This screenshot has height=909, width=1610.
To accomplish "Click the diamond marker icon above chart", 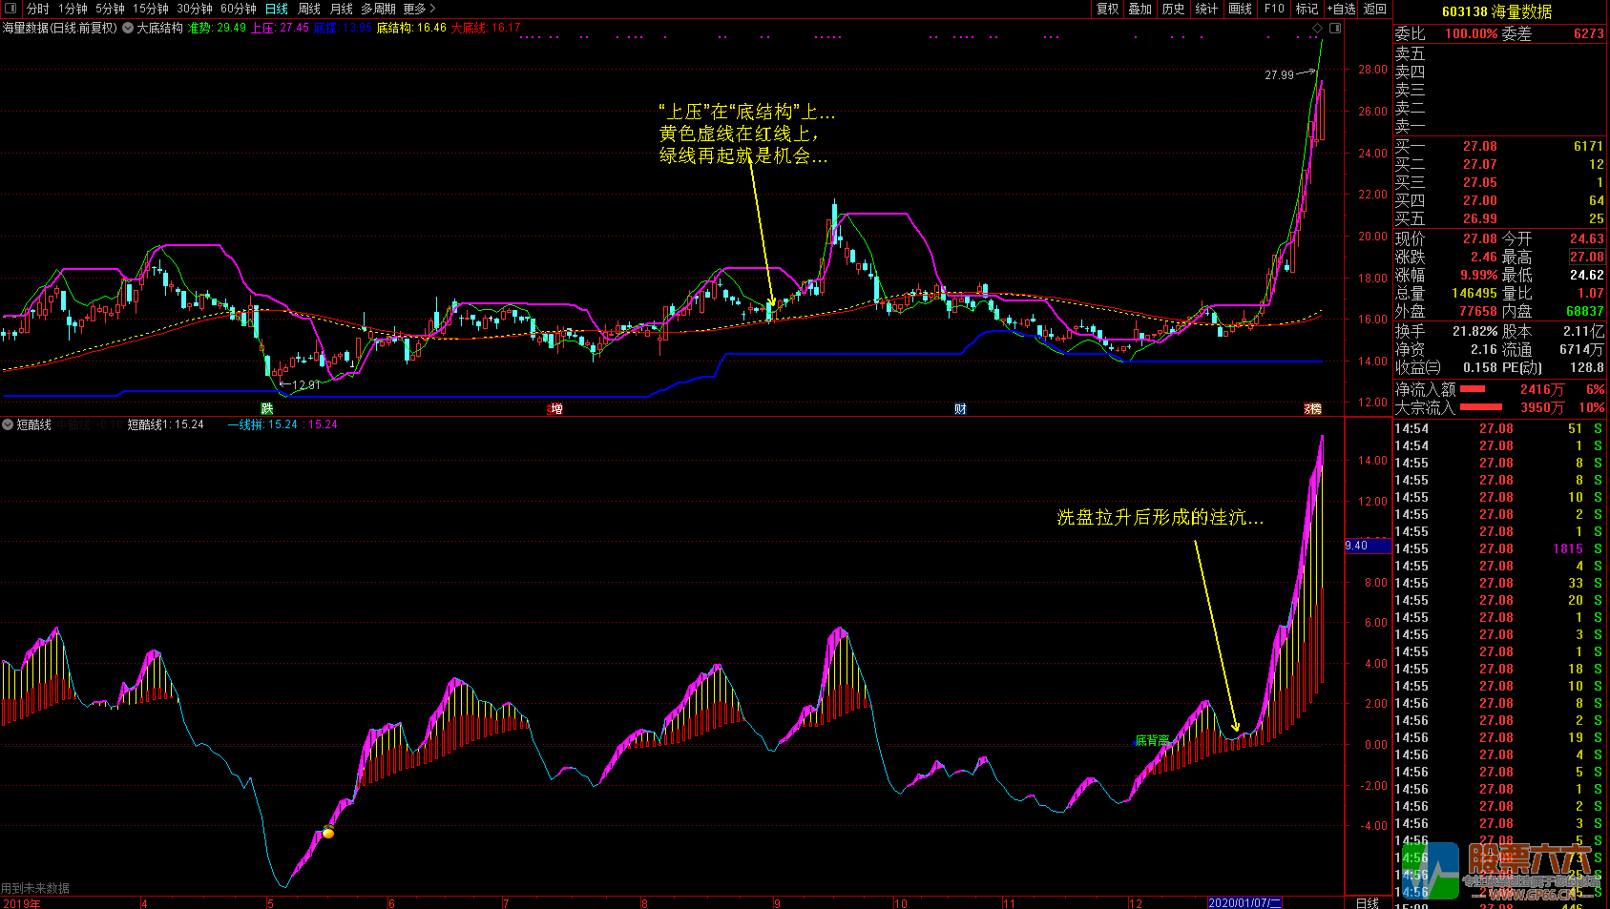I will tap(1318, 28).
